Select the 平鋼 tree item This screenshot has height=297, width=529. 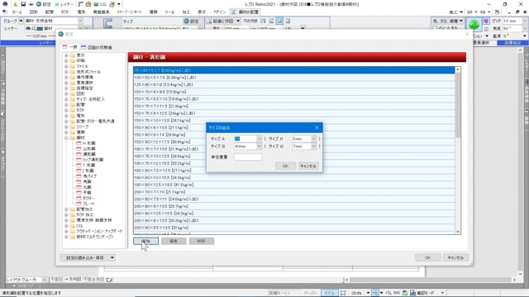tap(87, 192)
